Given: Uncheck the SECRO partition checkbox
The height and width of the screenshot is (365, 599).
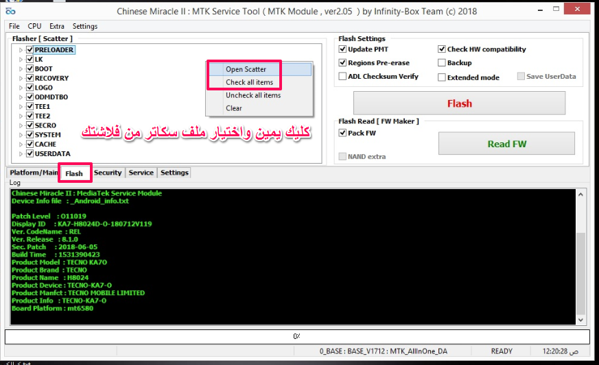Looking at the screenshot, I should coord(30,125).
